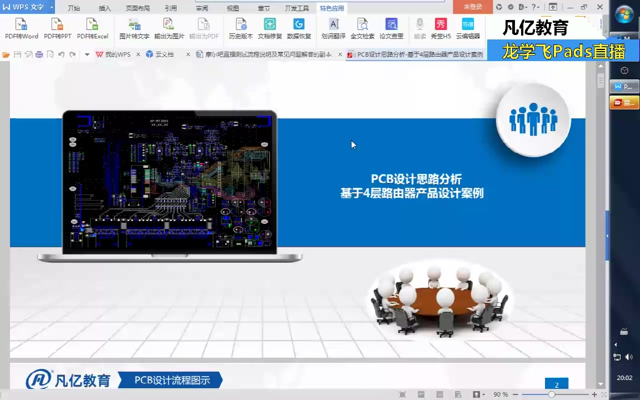Open the 文档修复 document repair tool

point(269,28)
